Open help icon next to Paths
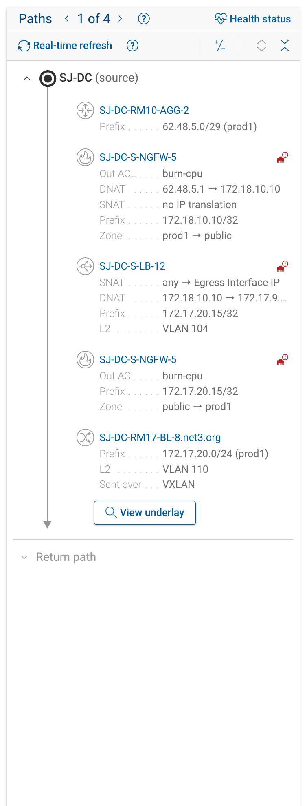Image resolution: width=307 pixels, height=806 pixels. 144,19
